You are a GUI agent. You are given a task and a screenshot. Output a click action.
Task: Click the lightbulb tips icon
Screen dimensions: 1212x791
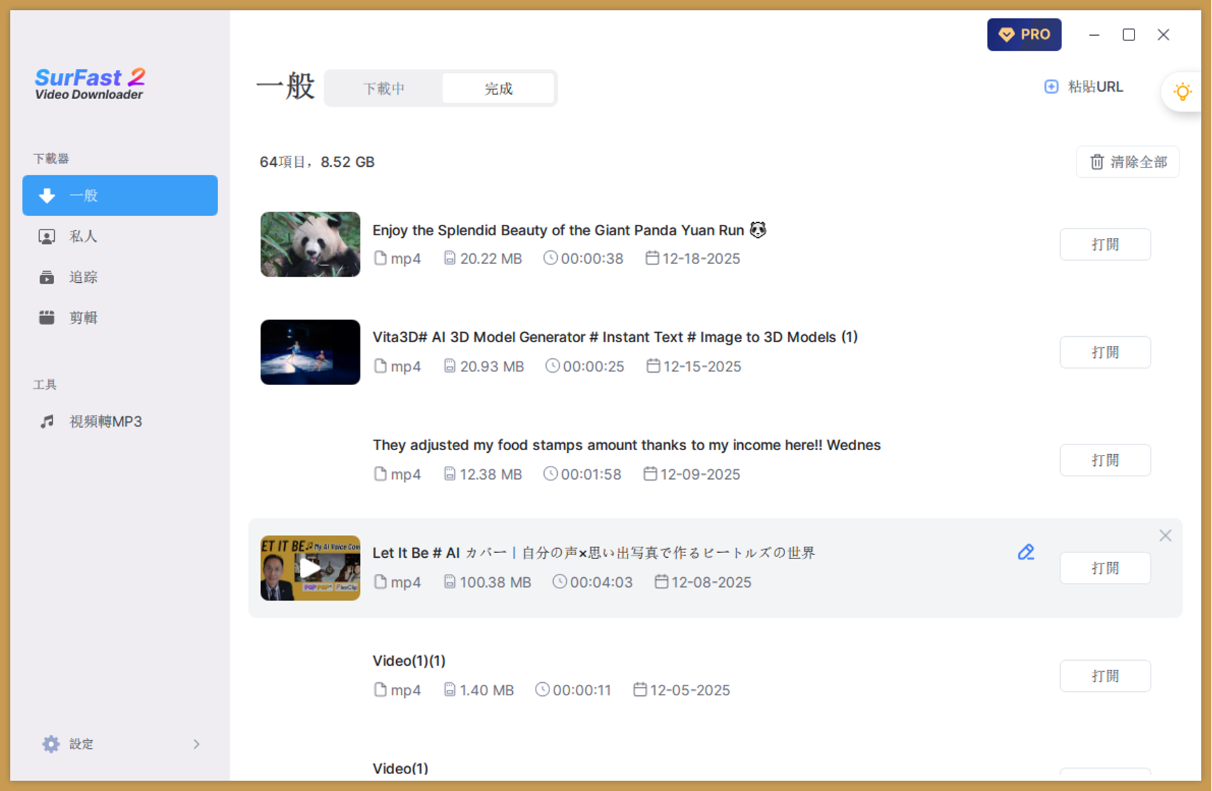[1182, 92]
